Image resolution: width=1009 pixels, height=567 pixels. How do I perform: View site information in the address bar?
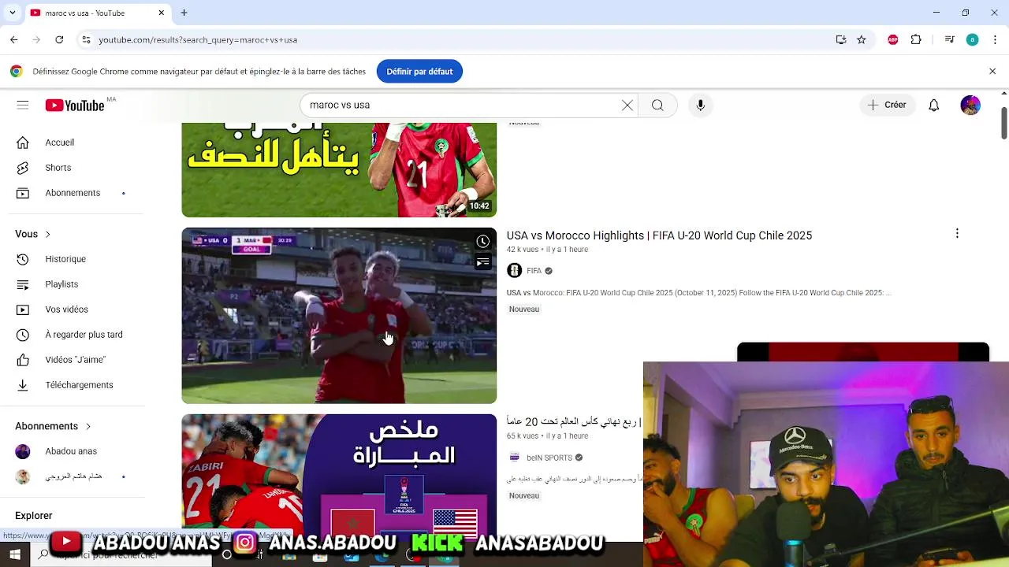[x=86, y=39]
